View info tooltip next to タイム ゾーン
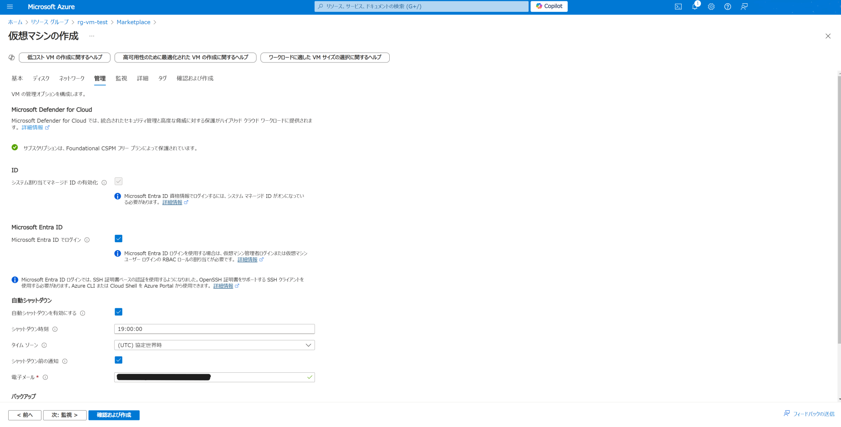Screen dimensions: 841x427 45,345
